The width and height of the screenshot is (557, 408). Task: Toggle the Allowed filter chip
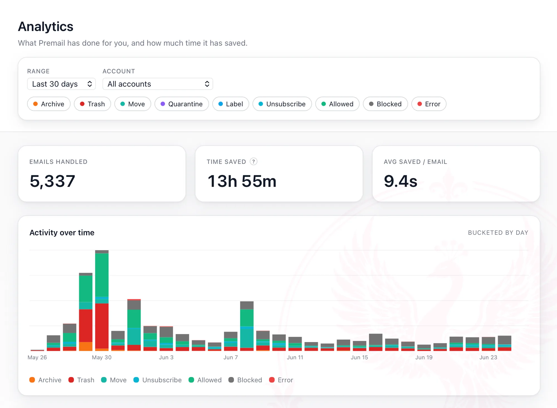coord(337,104)
